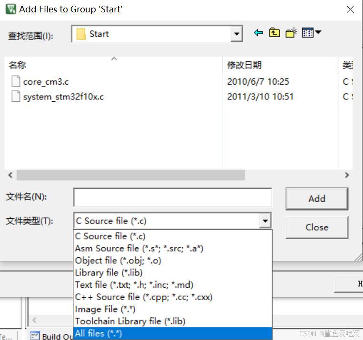Close the Add Files dialog window
Viewport: 363px width, 340px height.
350,9
